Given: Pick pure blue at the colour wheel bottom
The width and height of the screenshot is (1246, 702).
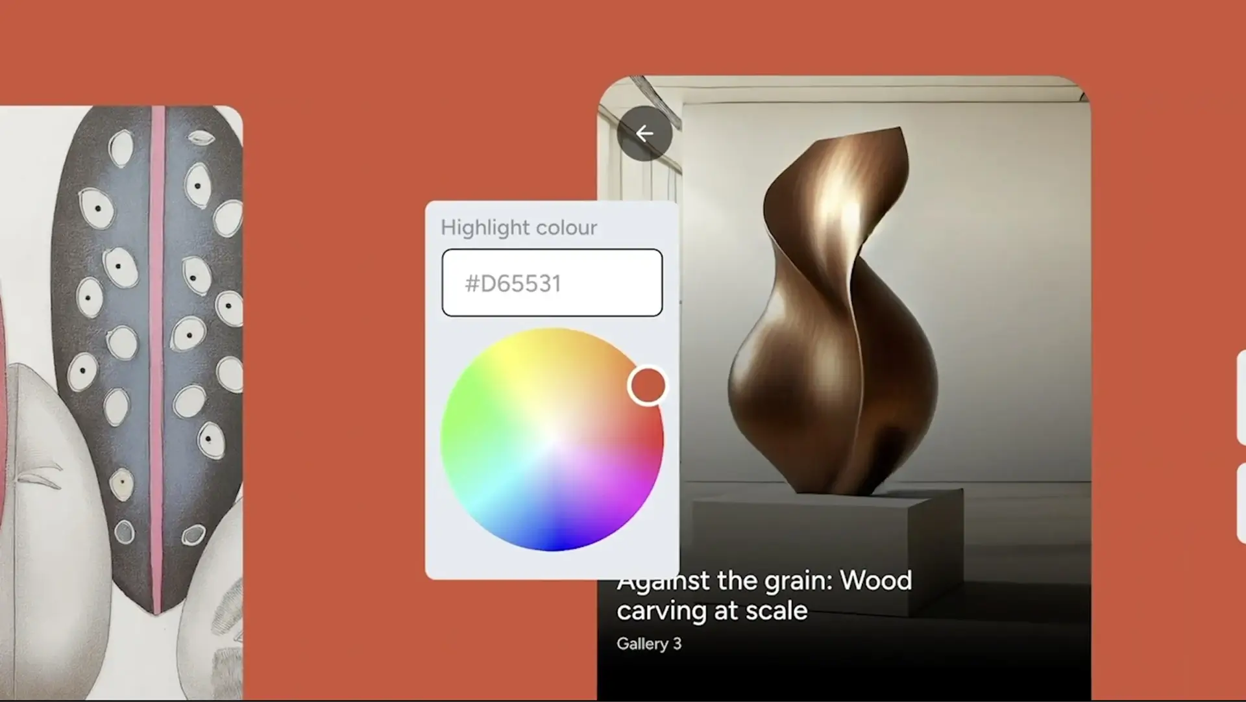Looking at the screenshot, I should point(555,540).
